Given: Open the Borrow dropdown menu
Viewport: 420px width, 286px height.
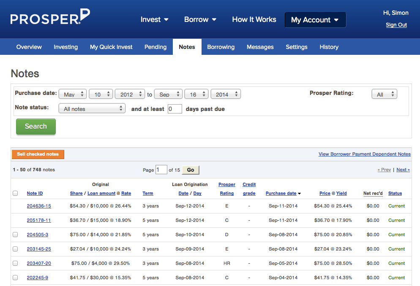Looking at the screenshot, I should (200, 19).
